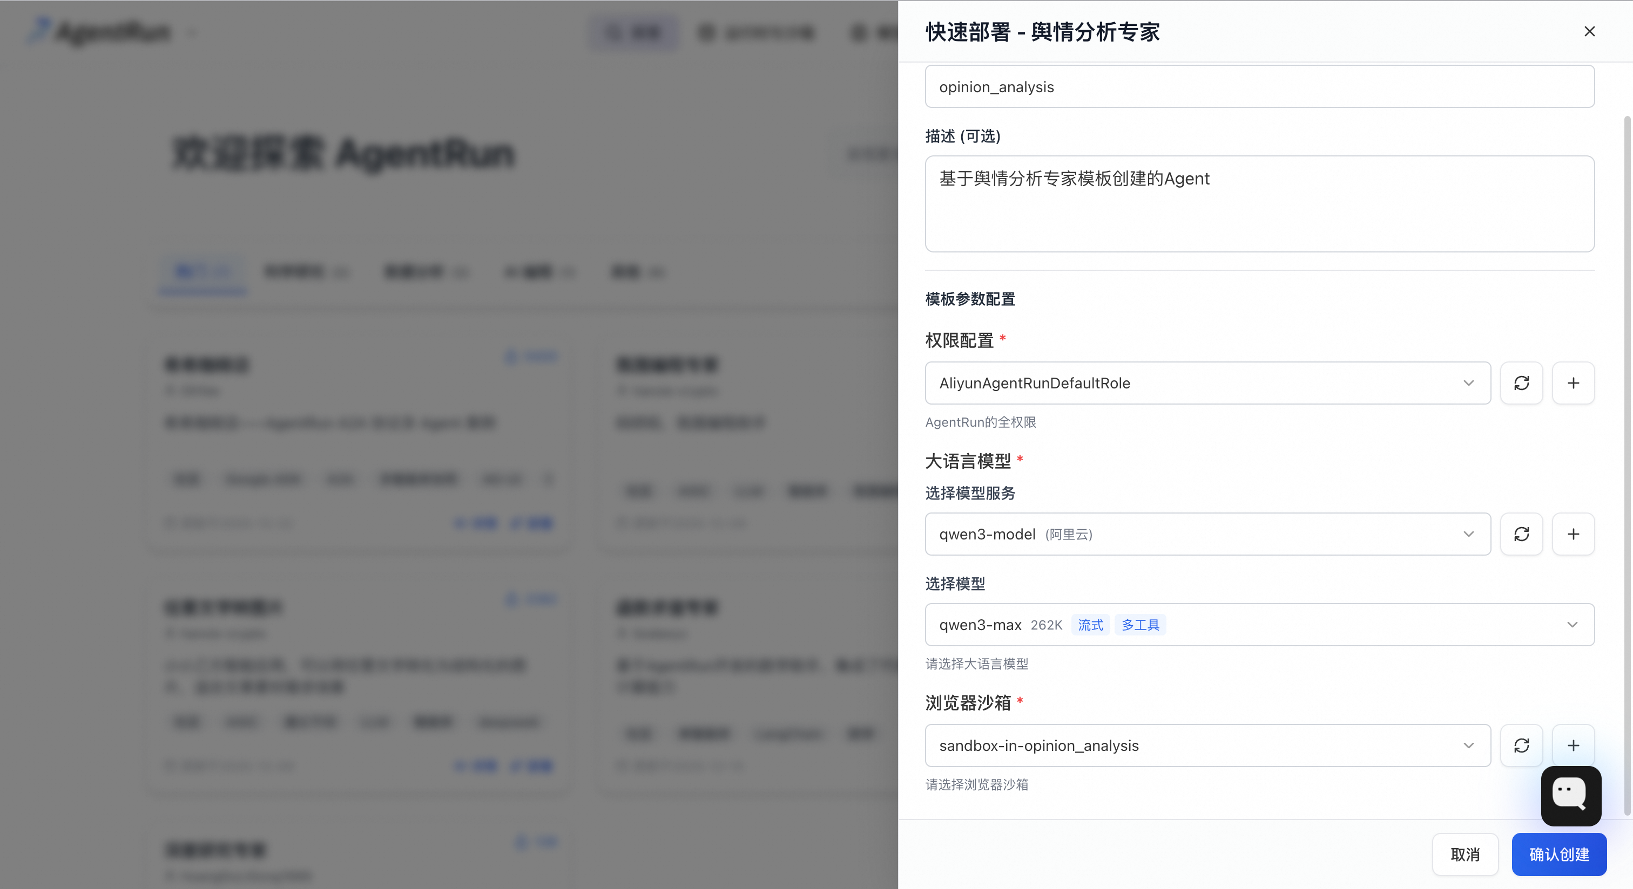Click the panel's vertical scrollbar
Screen dimensions: 1633x889
pyautogui.click(x=1626, y=466)
